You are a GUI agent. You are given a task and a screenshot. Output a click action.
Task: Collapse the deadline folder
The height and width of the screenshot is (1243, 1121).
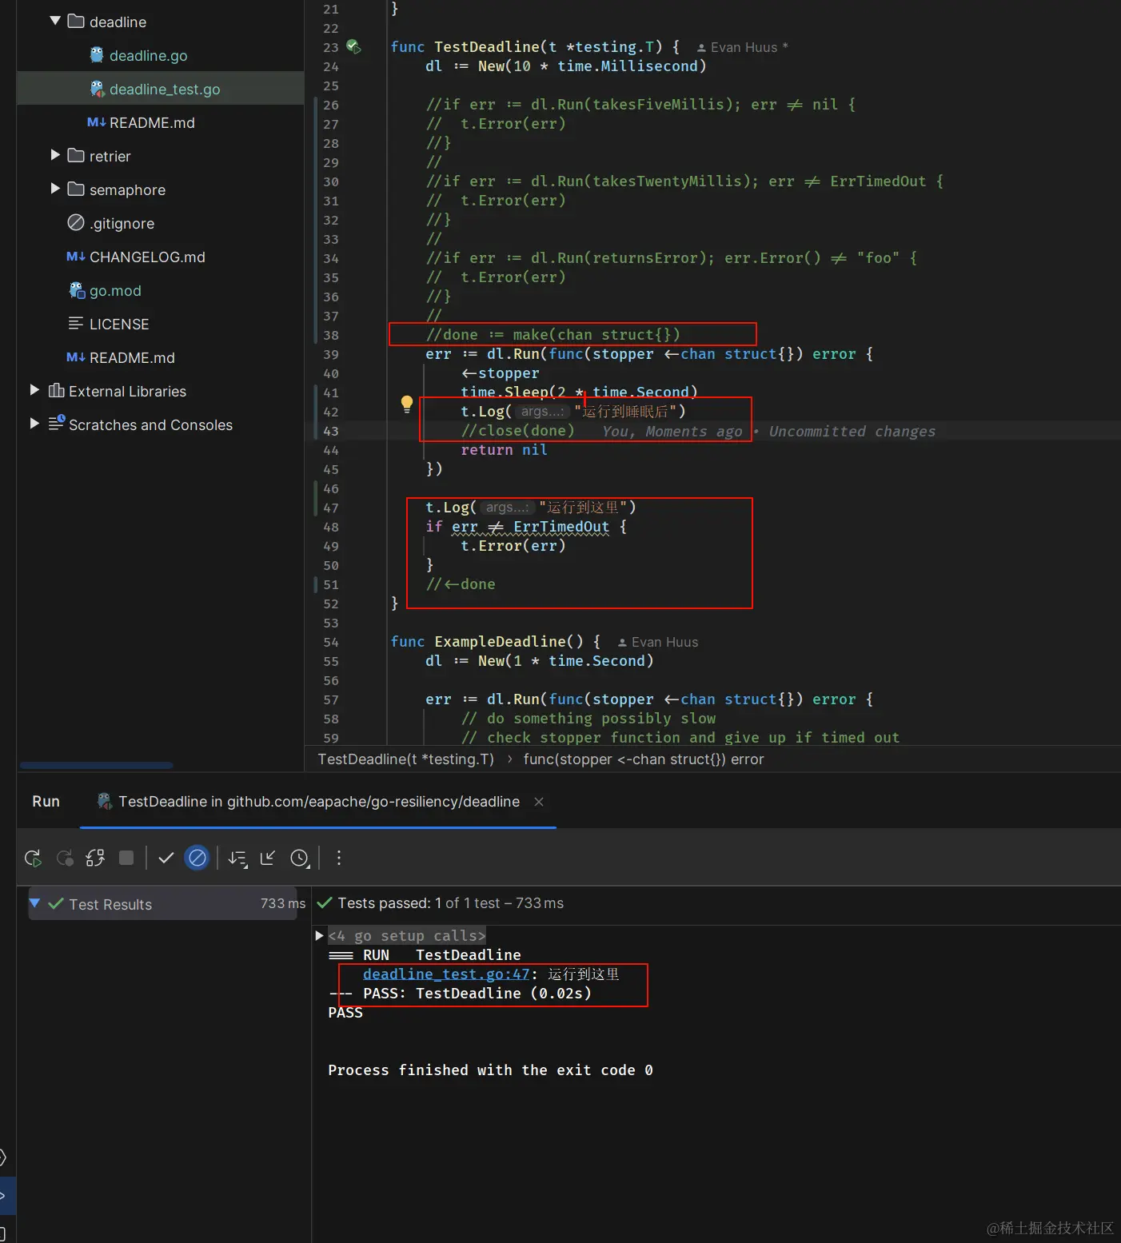point(55,22)
